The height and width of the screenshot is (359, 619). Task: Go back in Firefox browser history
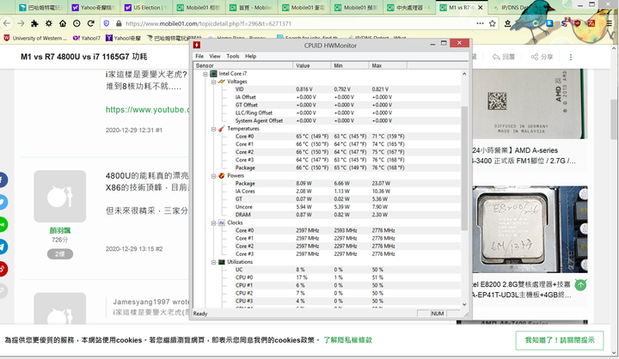tap(7, 24)
